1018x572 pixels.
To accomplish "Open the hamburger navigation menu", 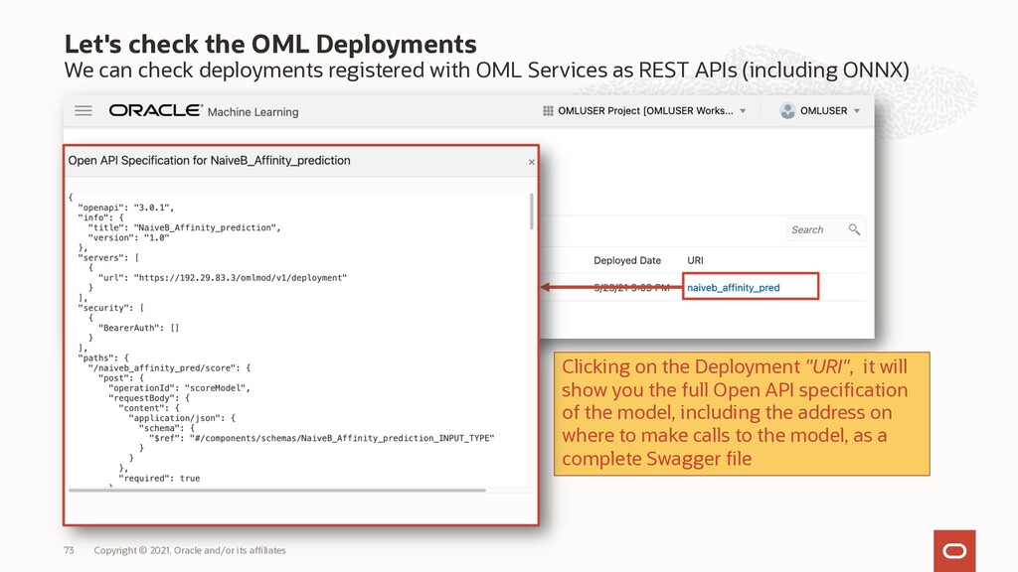I will click(84, 111).
